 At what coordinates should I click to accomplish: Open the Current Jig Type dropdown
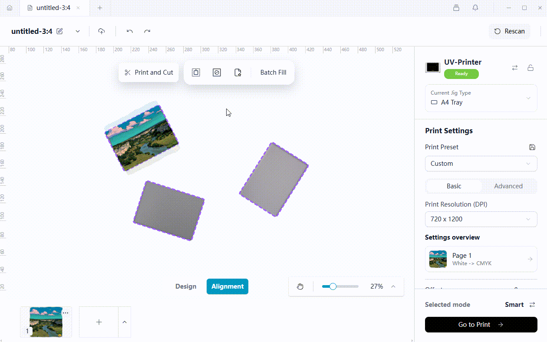tap(481, 98)
